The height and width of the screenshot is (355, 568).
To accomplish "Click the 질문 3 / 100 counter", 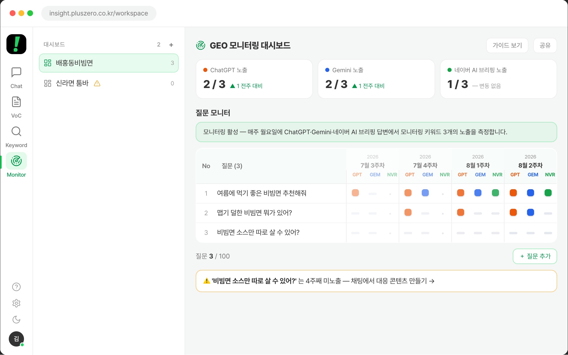I will (213, 256).
